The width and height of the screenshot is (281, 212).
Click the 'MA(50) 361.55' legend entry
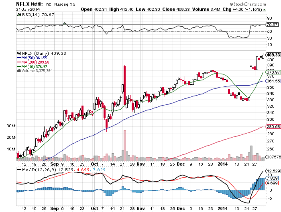coord(34,58)
